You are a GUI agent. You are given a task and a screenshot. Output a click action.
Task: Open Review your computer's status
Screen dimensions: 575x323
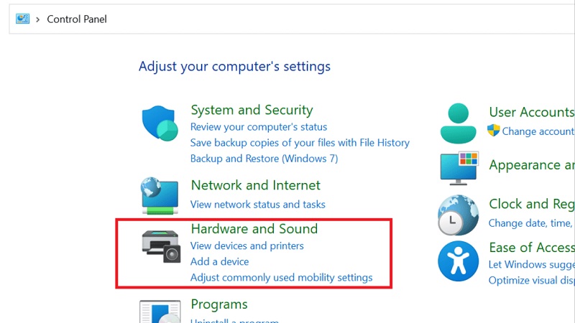coord(259,127)
